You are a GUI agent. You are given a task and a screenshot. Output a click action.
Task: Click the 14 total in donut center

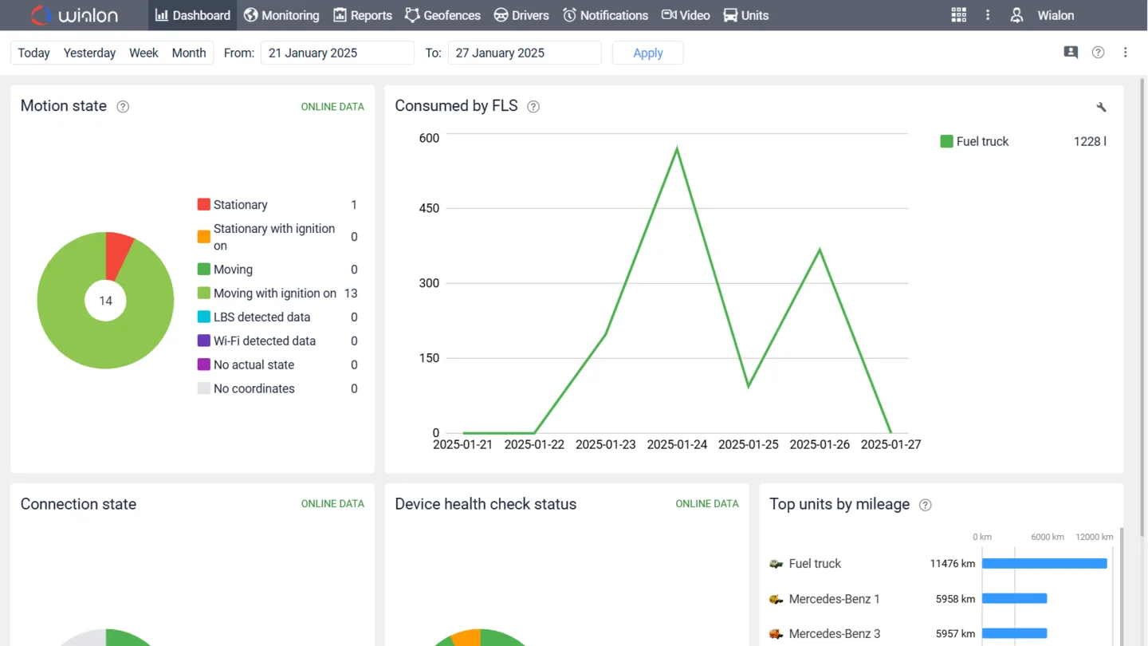point(105,301)
